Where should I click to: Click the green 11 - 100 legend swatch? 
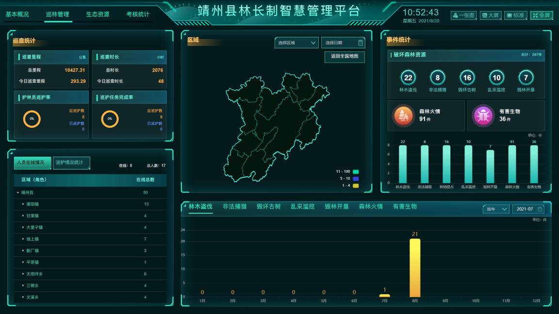pos(356,172)
